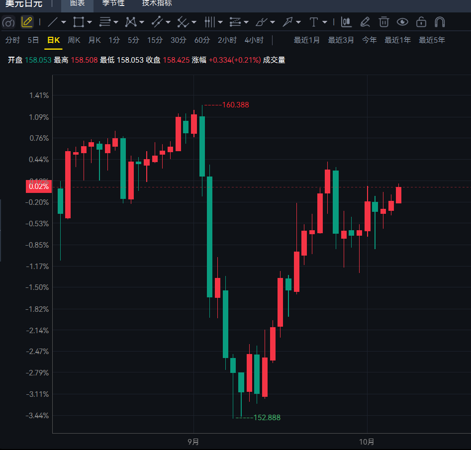471x450 pixels.
Task: Toggle the magnet snap mode
Action: [x=440, y=22]
